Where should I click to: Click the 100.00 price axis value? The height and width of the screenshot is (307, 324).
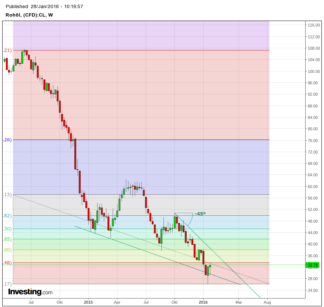[314, 71]
